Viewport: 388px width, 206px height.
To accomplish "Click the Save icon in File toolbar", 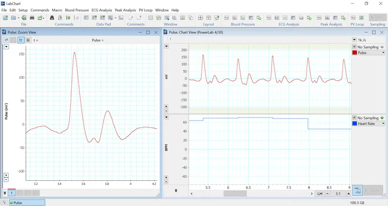I will click(23, 18).
